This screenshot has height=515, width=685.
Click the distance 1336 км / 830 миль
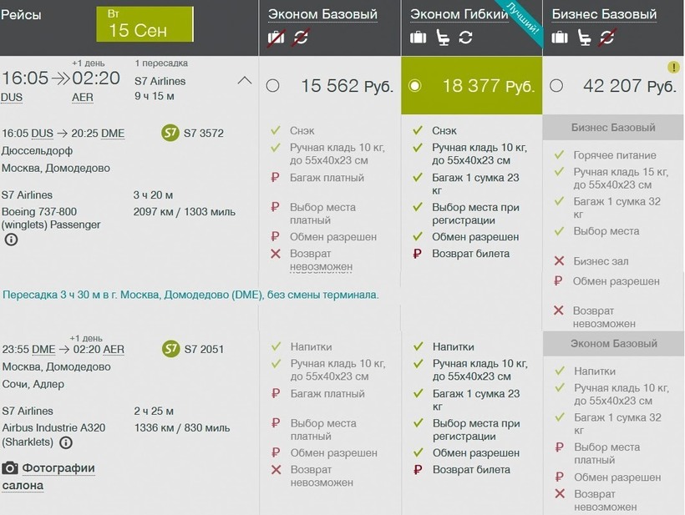click(182, 428)
